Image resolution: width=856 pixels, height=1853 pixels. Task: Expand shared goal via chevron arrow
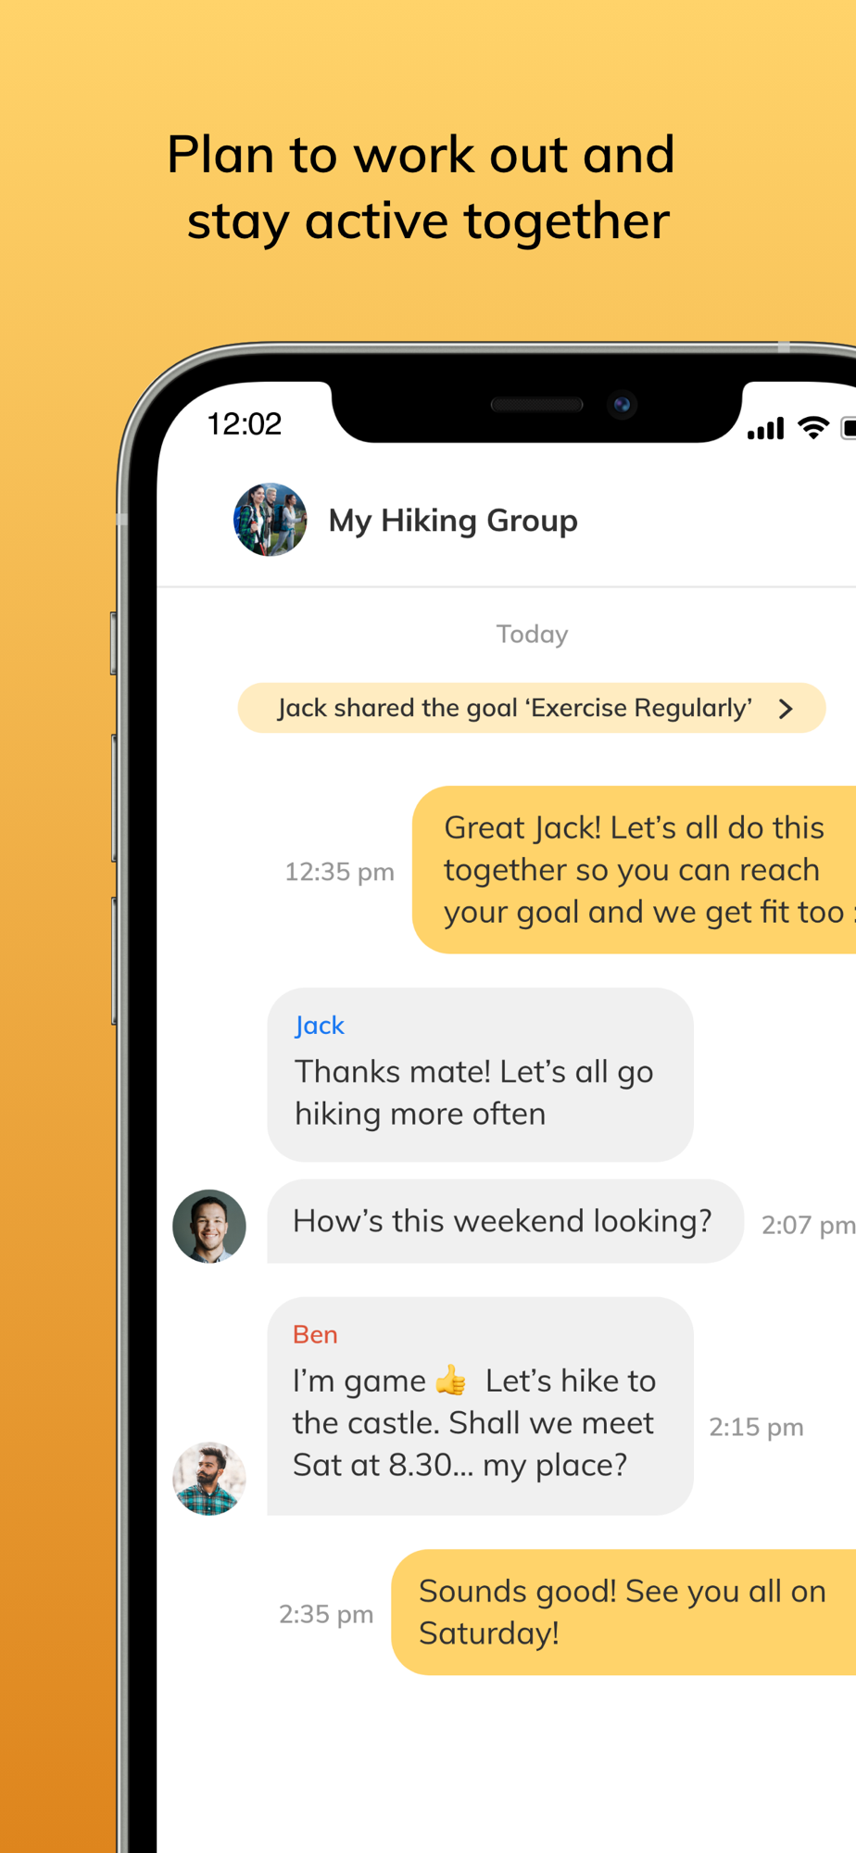pos(786,709)
